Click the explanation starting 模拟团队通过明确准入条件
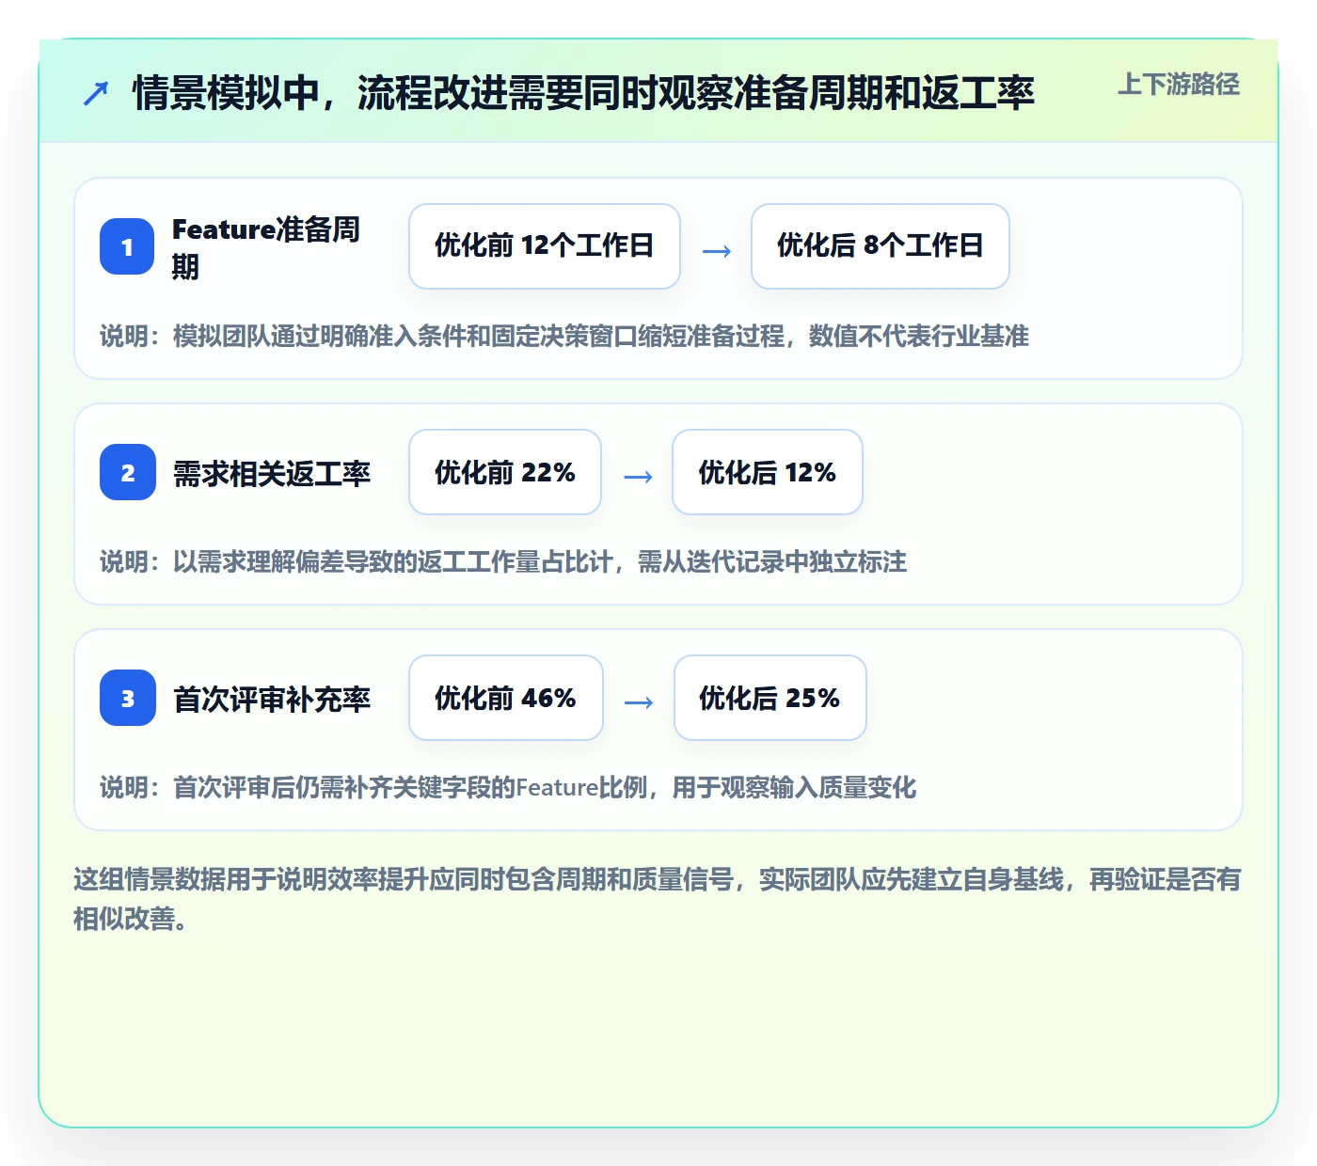The image size is (1317, 1166). click(564, 337)
